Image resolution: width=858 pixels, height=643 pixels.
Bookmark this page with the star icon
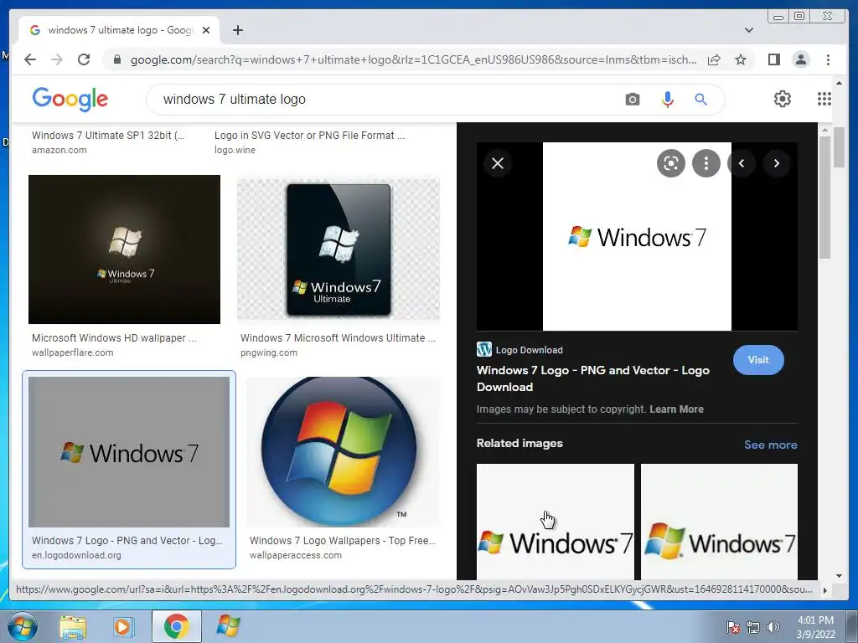pyautogui.click(x=741, y=59)
